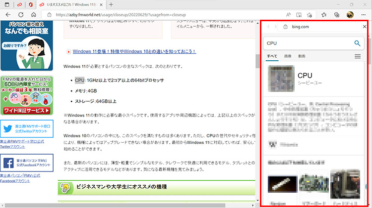Click the horizontal scrollbar at page bottom
Viewport: 372px width, 208px height.
click(129, 204)
